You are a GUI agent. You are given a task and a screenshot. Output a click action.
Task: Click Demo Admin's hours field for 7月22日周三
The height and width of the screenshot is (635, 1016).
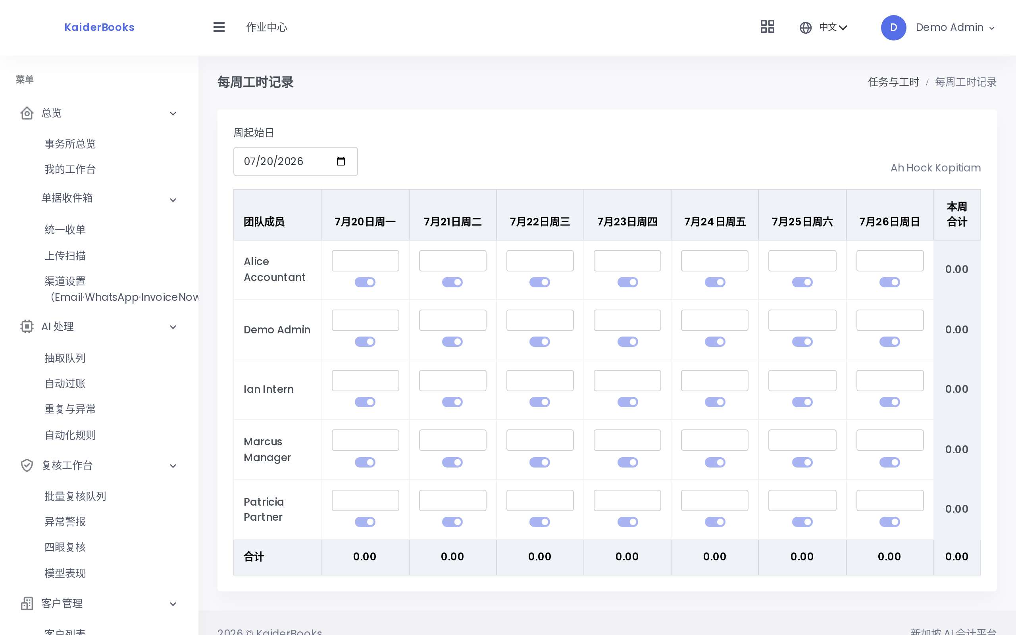[x=540, y=320]
